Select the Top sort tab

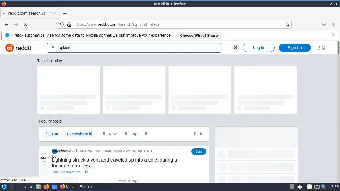pos(131,134)
